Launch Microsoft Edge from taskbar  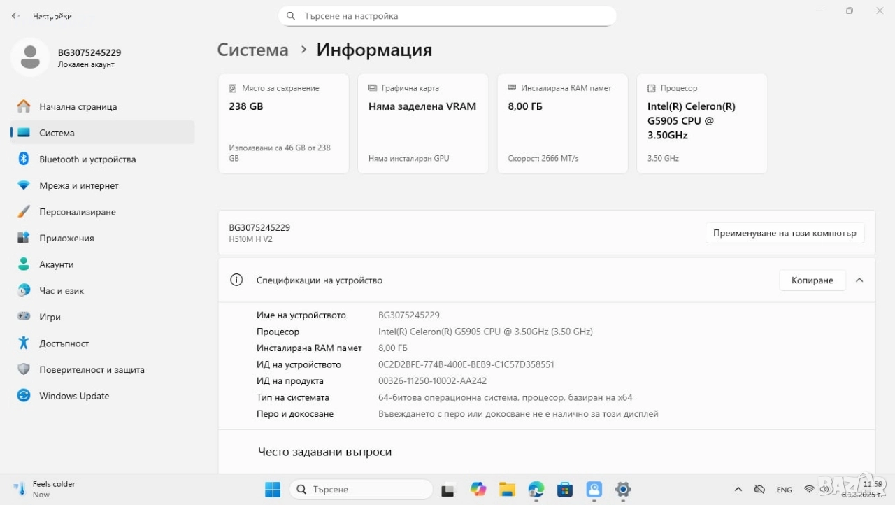coord(536,490)
